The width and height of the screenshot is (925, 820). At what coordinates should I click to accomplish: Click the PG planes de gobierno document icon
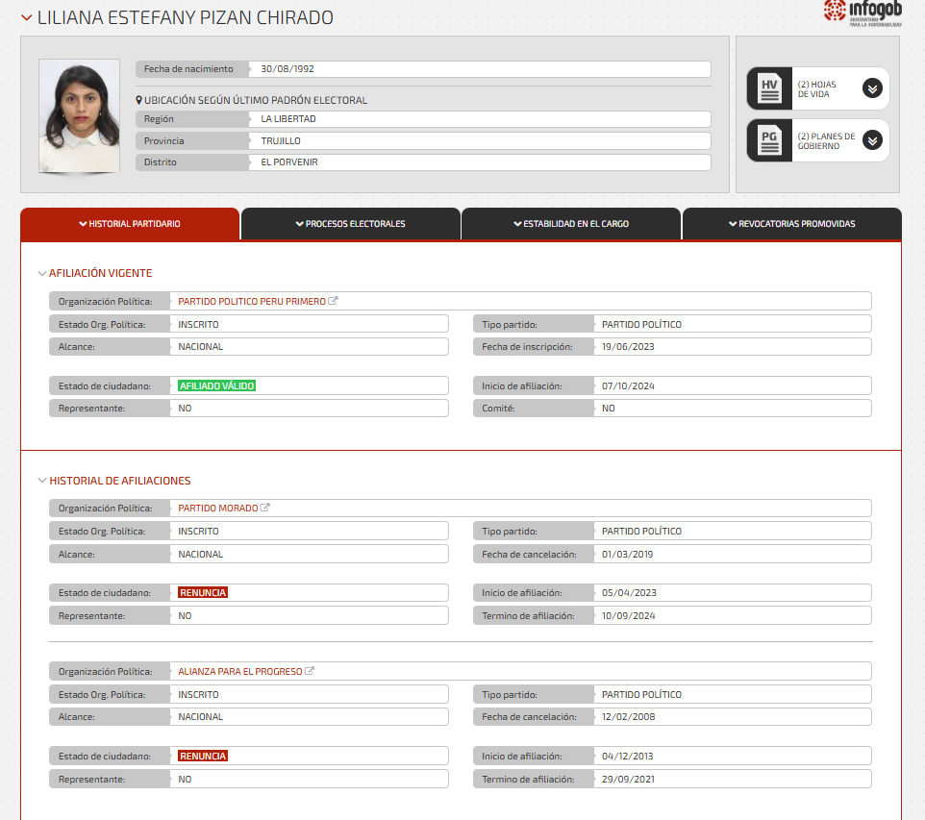point(769,140)
